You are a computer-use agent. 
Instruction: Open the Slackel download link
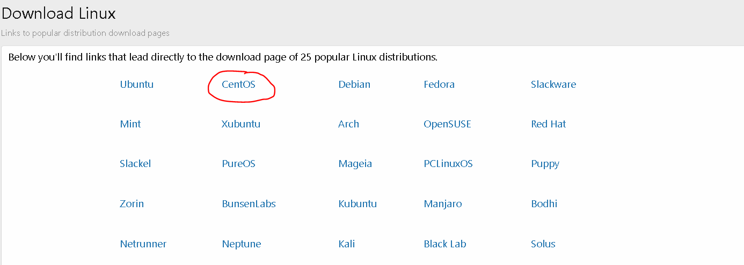(135, 163)
